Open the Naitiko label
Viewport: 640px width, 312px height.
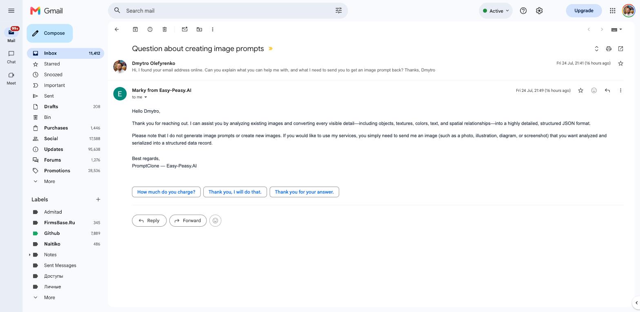point(65,244)
